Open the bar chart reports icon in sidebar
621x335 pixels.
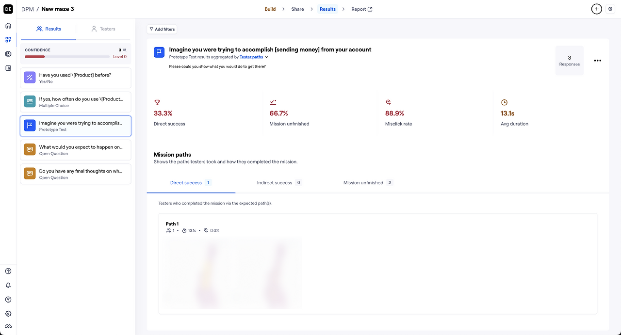tap(8, 68)
